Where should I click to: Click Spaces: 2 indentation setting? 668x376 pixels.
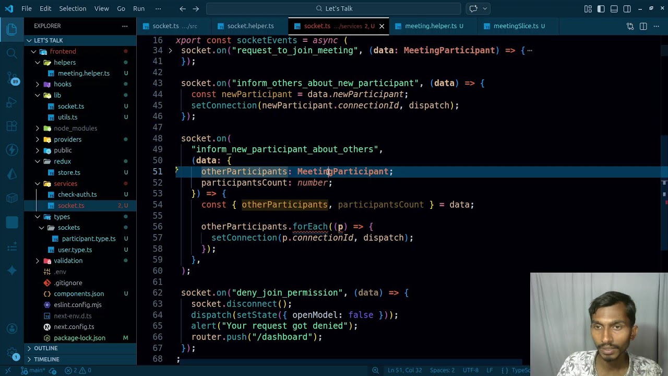[442, 370]
